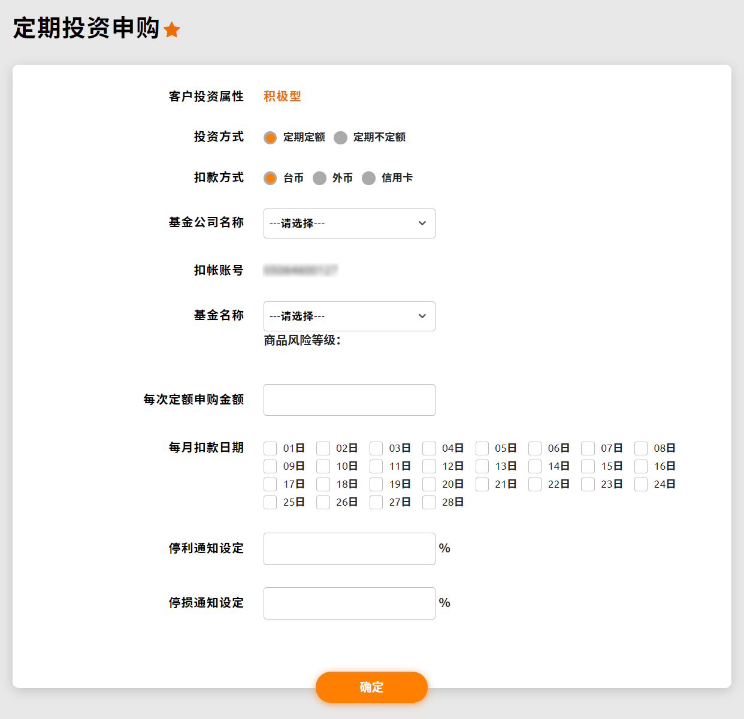
Task: Choose 台币 as deduction method
Action: [x=270, y=179]
